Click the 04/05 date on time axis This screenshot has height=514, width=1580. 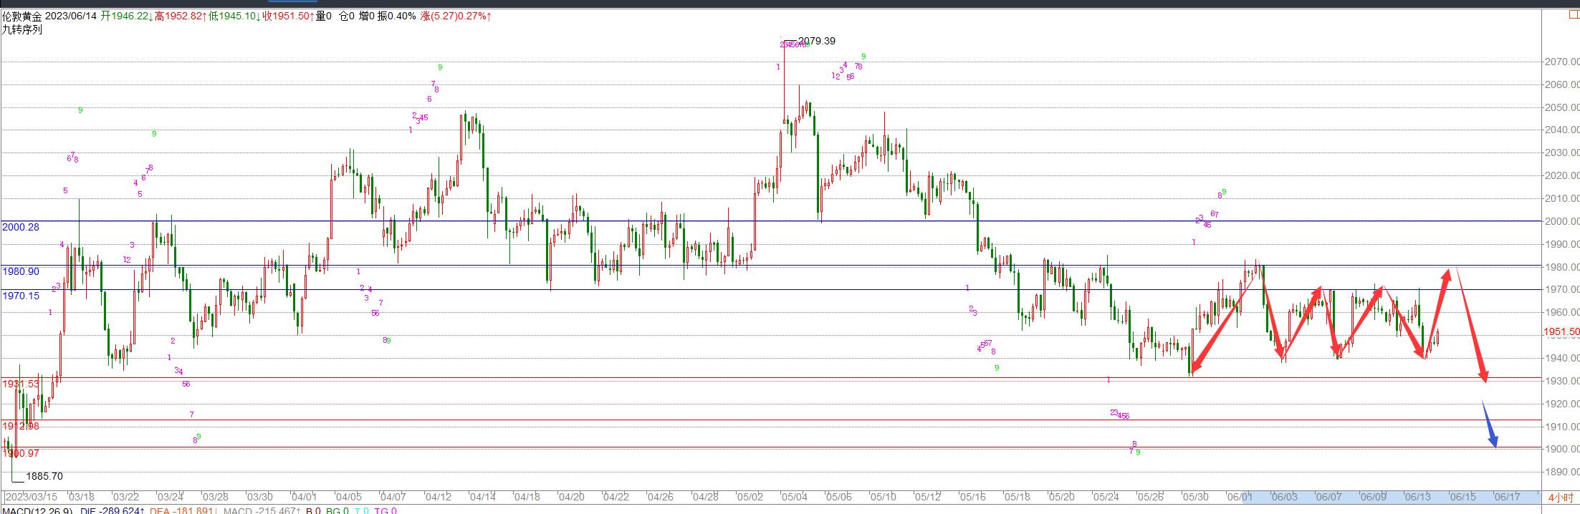[348, 497]
